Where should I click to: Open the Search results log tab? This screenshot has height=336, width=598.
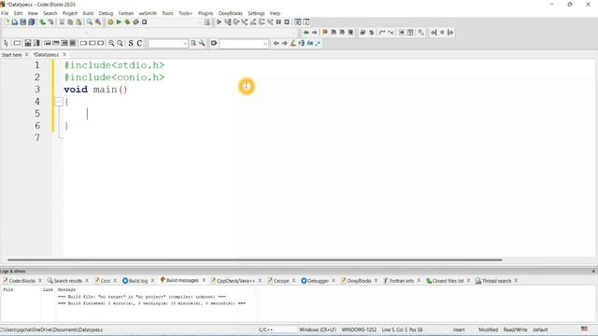point(68,281)
